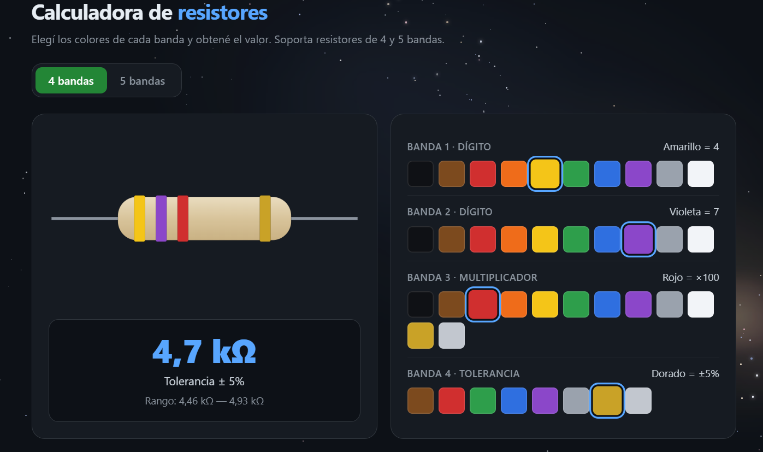
Task: Pick green swatch in Multiplicador row
Action: coord(576,304)
